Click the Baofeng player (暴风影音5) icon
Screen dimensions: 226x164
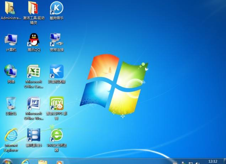point(34,135)
